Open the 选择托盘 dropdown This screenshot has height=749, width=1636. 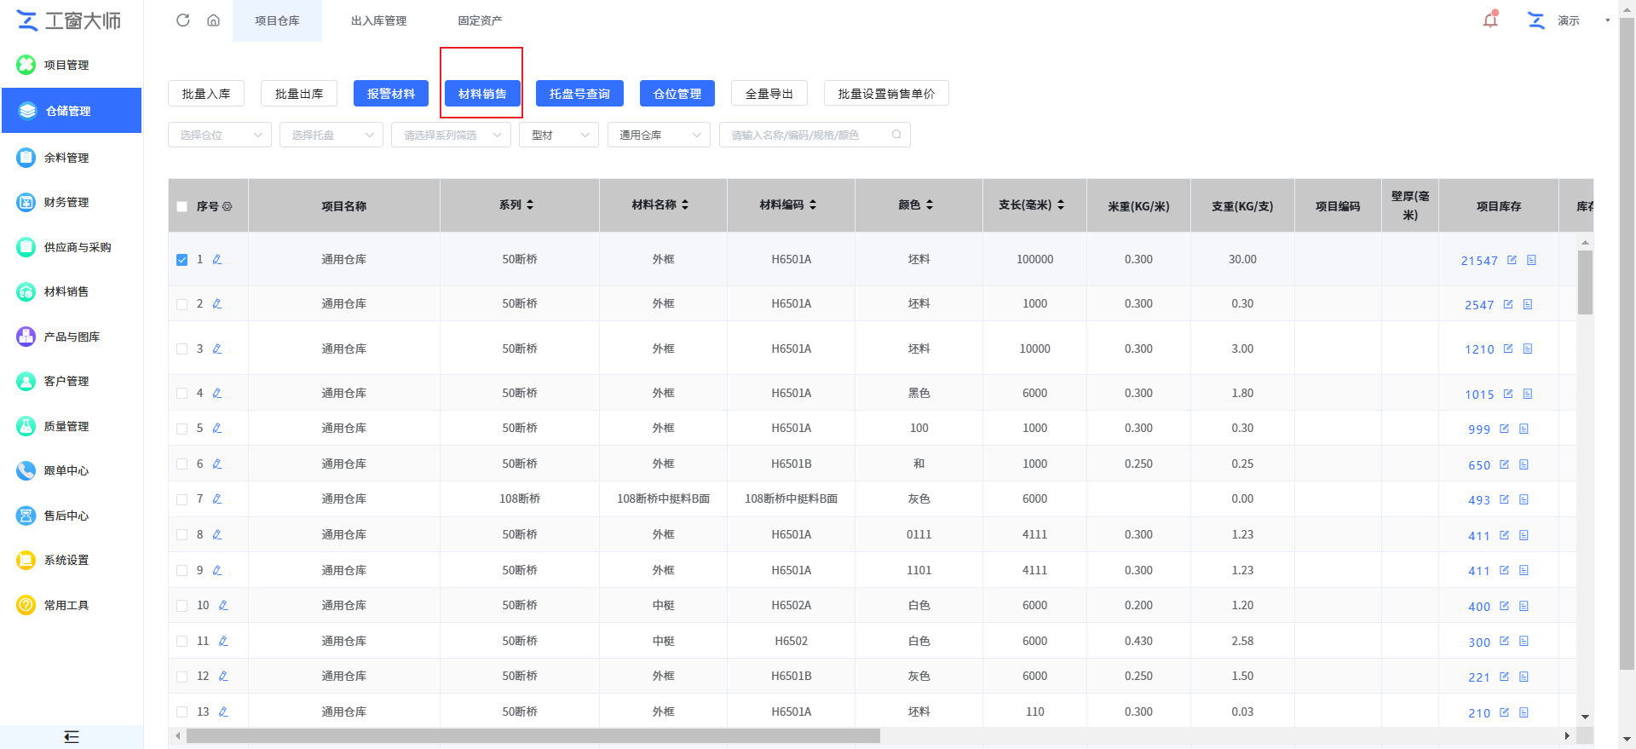tap(331, 135)
